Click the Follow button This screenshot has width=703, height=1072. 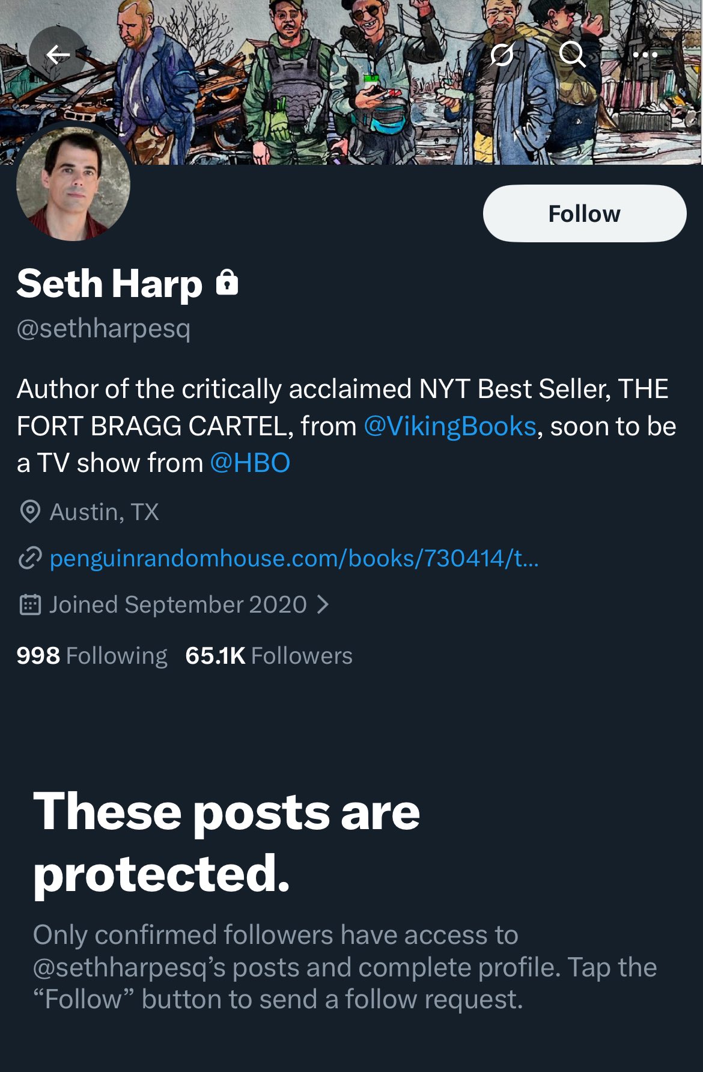[x=585, y=213]
